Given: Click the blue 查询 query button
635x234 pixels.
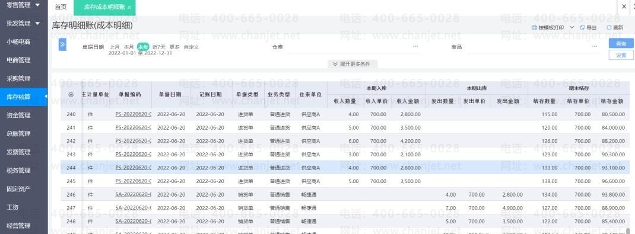Looking at the screenshot, I should [x=621, y=44].
